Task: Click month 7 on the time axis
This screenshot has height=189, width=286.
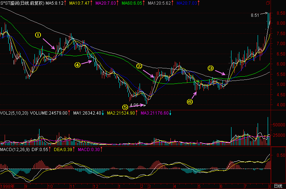Action: tap(245, 186)
